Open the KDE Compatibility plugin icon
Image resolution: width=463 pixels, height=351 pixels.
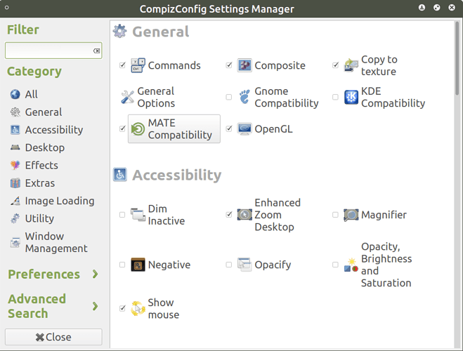351,97
